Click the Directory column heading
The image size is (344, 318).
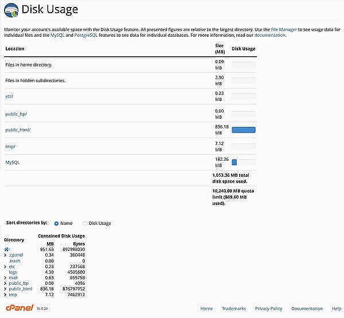(x=14, y=239)
